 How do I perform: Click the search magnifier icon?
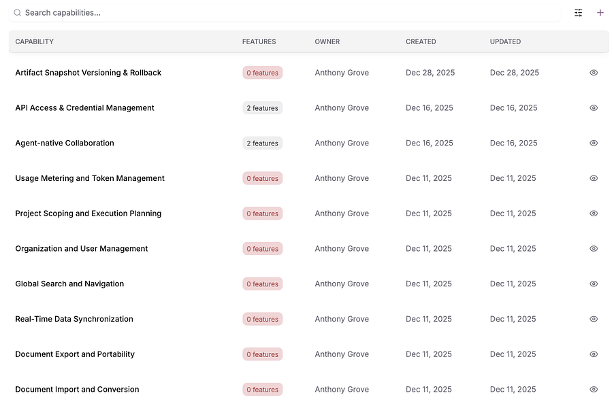point(18,13)
